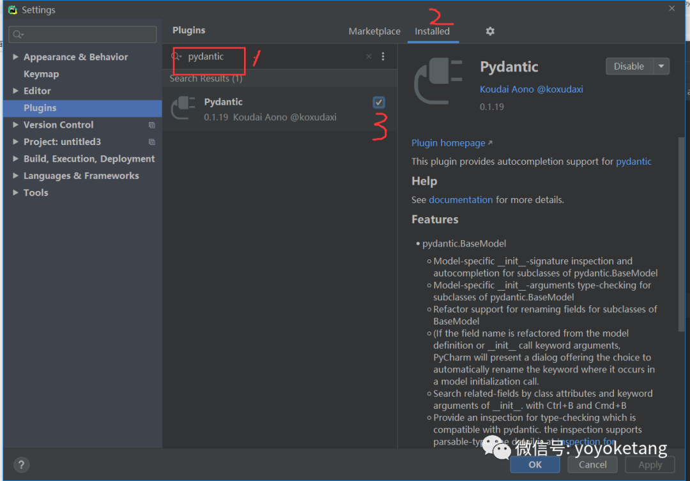Select Appearance & Behavior settings item

click(x=75, y=57)
